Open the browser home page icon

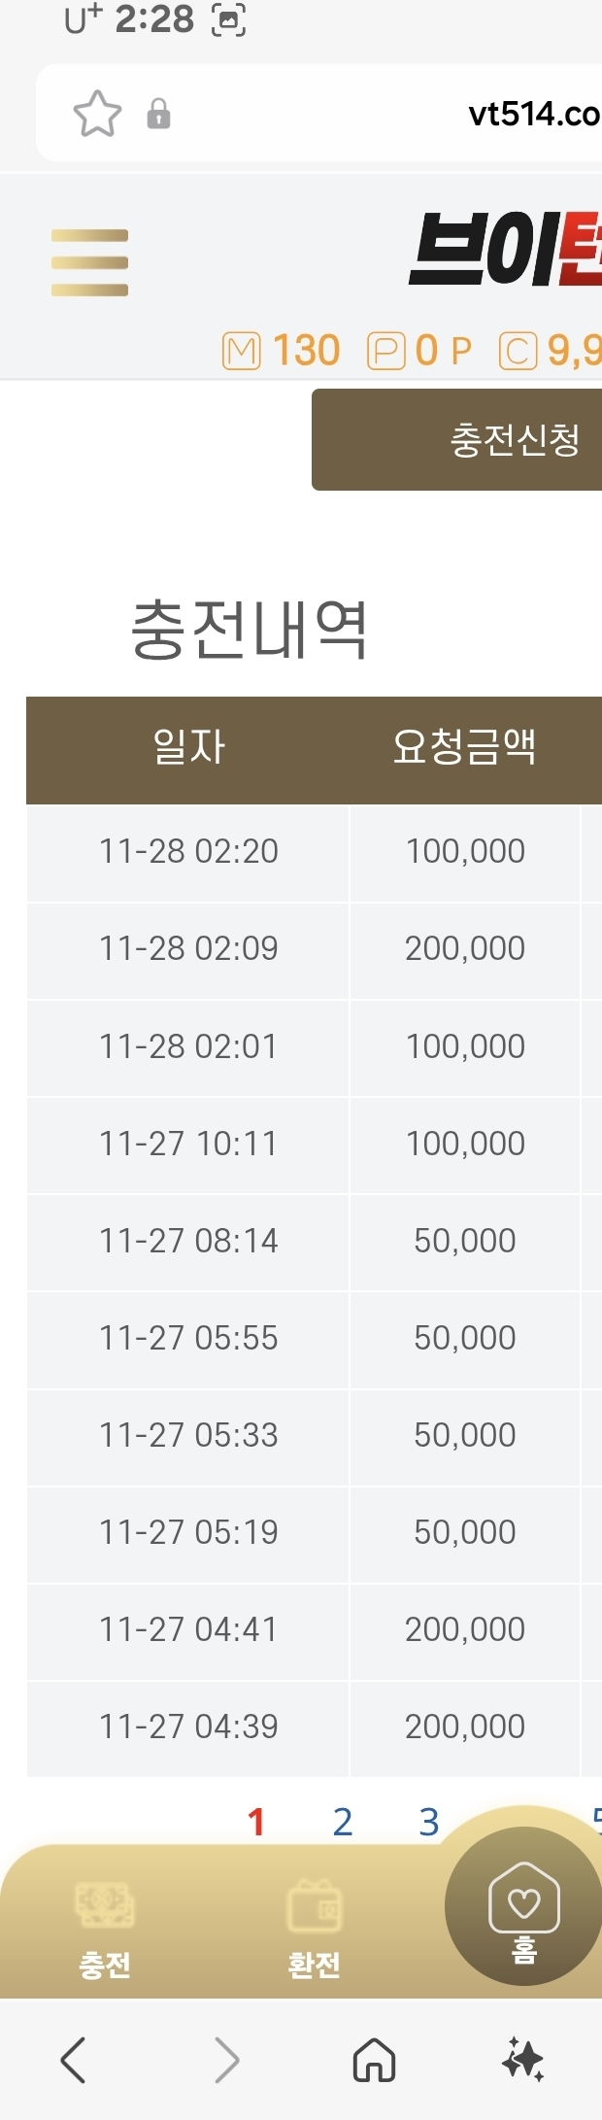374,2059
